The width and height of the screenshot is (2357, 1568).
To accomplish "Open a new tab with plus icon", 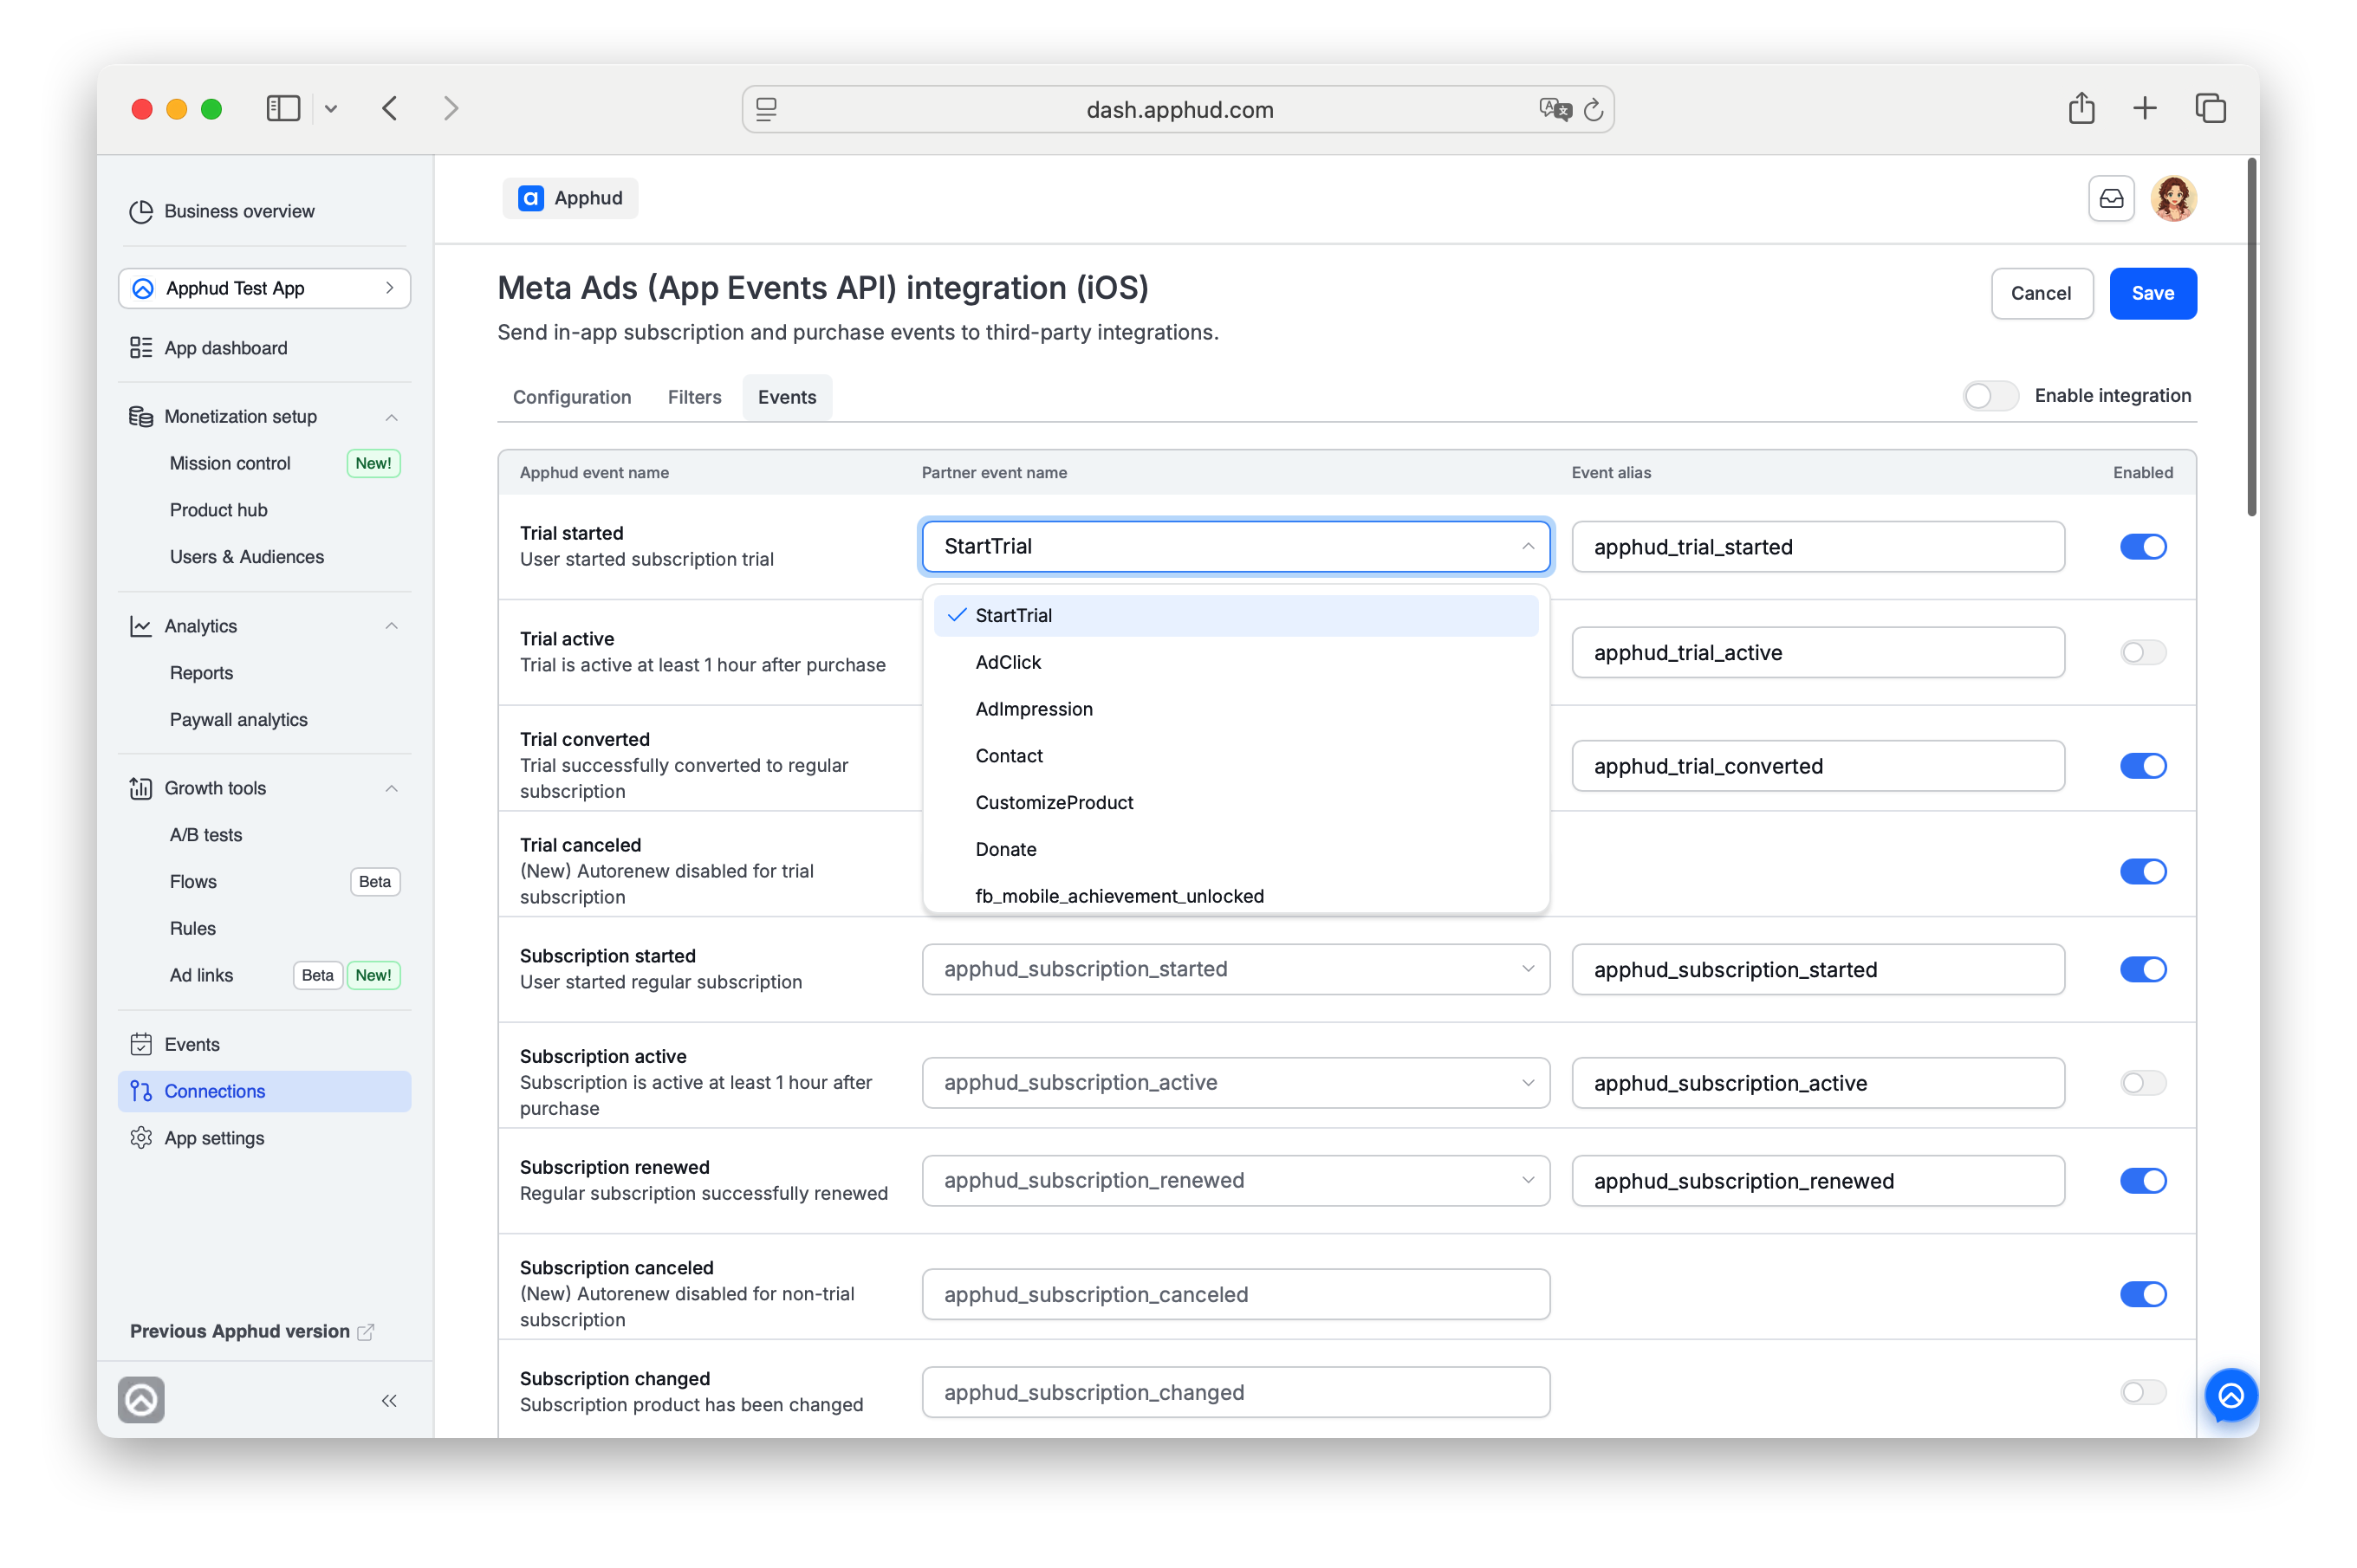I will click(x=2144, y=108).
